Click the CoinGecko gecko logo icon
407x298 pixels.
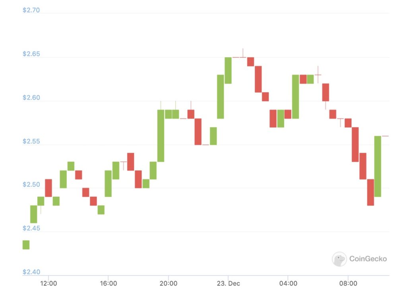click(x=339, y=259)
